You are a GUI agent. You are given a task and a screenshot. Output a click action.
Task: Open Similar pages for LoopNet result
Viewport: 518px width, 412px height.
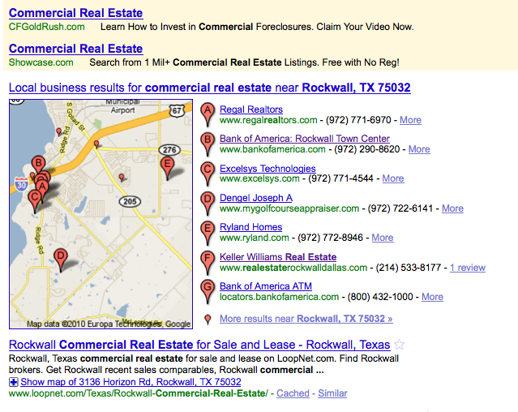tap(332, 393)
